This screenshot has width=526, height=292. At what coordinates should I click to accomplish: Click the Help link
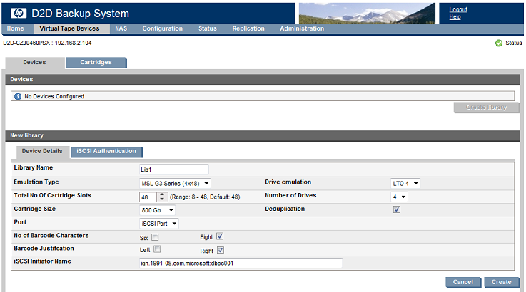[x=455, y=17]
